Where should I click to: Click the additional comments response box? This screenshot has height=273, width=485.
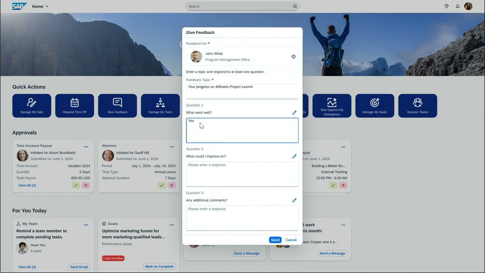(x=242, y=218)
